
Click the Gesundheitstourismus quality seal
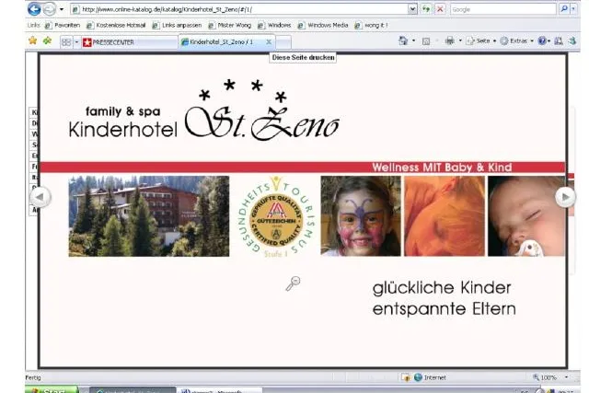pos(276,217)
